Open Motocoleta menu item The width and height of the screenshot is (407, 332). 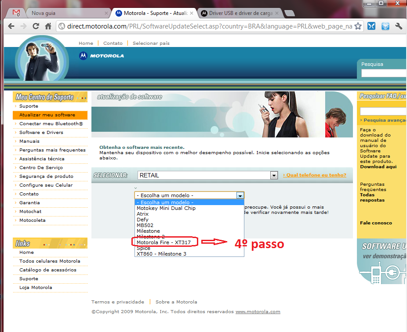tap(33, 220)
